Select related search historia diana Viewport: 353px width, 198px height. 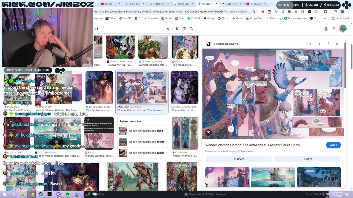click(143, 131)
